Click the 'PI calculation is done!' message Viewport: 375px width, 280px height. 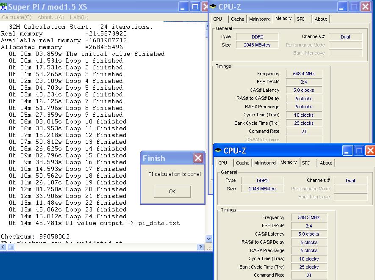175,174
